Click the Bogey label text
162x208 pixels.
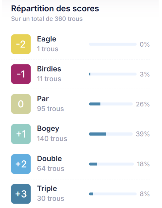[48, 129]
